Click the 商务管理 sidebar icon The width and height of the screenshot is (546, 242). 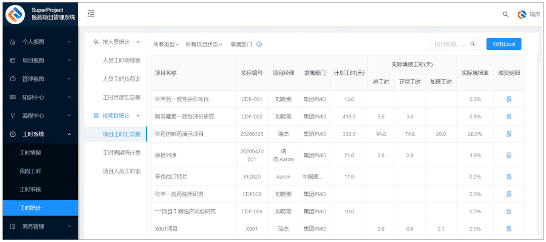point(13,226)
